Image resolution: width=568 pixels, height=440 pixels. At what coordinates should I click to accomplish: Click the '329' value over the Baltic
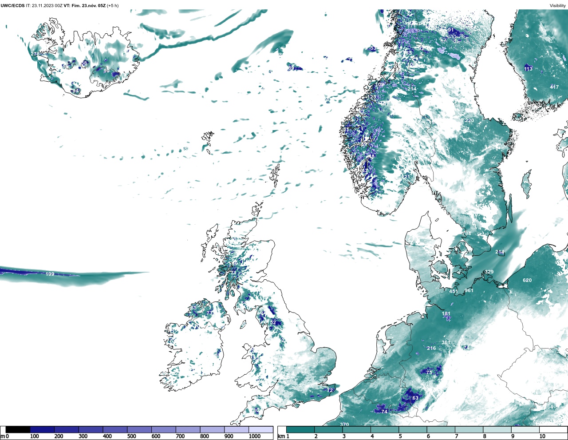point(489,272)
